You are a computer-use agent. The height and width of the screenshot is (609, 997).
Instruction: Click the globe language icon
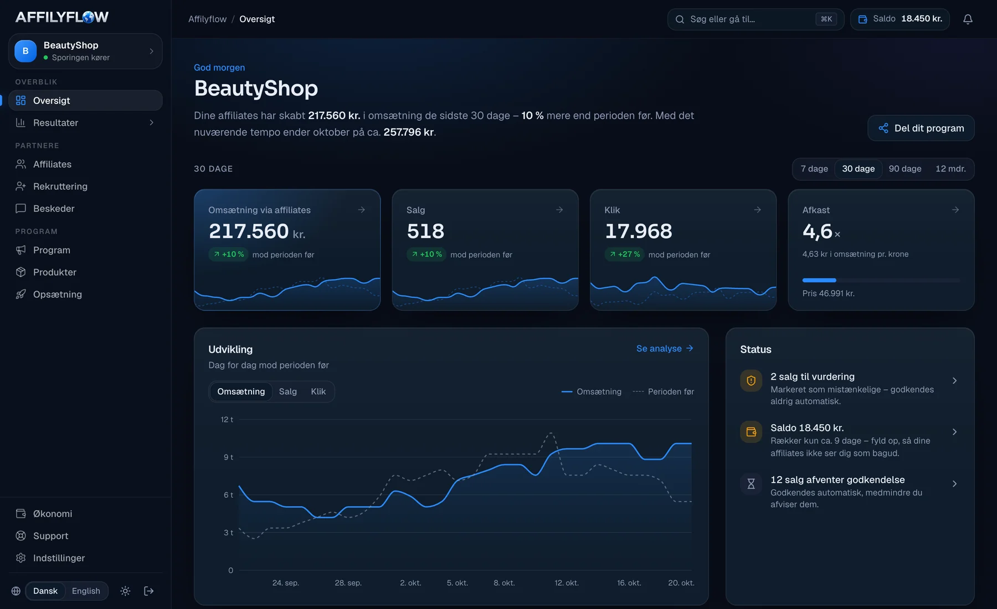(x=16, y=591)
